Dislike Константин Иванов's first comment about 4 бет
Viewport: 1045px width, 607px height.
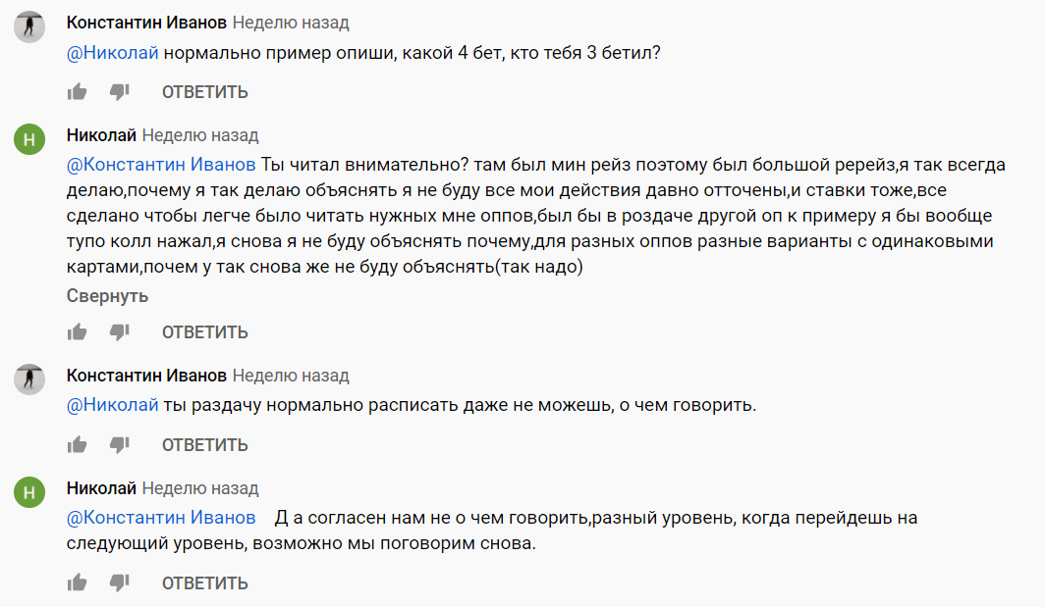coord(120,92)
